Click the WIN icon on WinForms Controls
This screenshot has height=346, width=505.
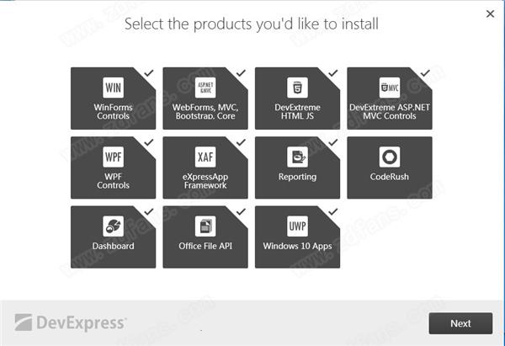[113, 88]
